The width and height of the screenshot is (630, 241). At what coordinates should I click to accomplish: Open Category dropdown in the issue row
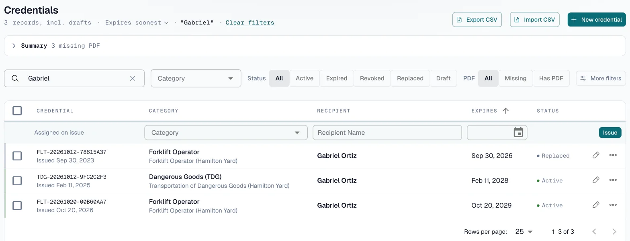[226, 133]
